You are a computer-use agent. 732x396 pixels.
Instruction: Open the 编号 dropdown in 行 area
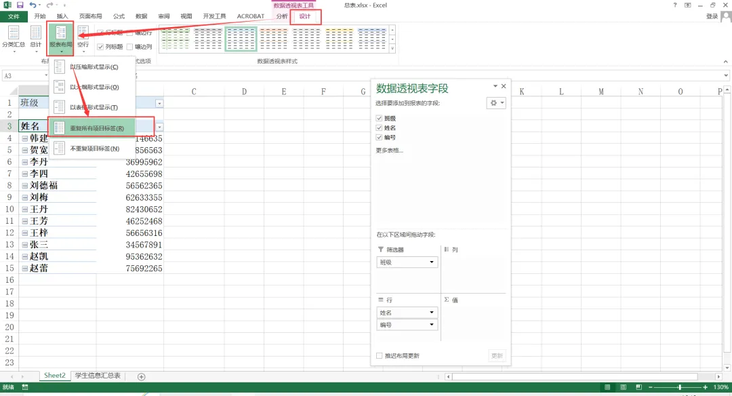coord(431,325)
